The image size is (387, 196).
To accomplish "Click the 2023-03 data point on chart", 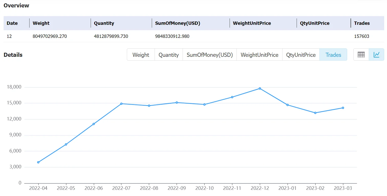I will (343, 108).
